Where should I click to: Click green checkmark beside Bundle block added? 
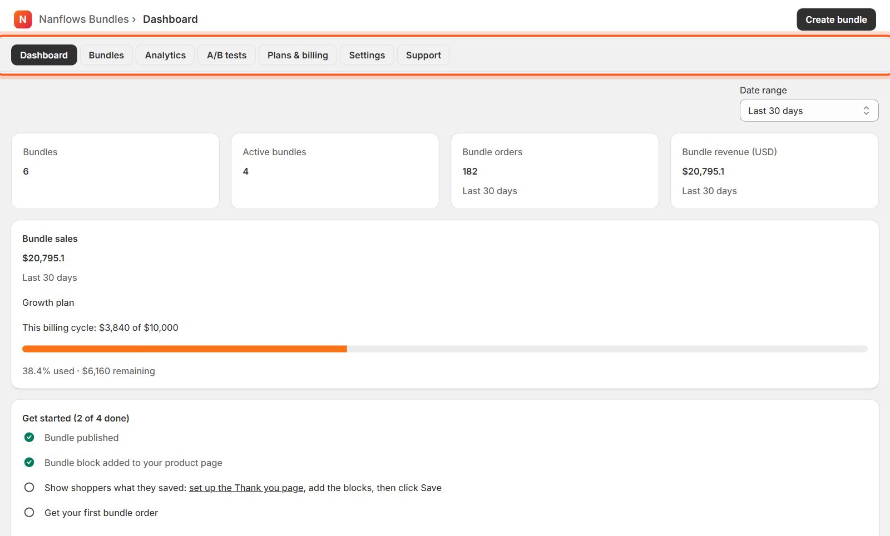coord(29,463)
